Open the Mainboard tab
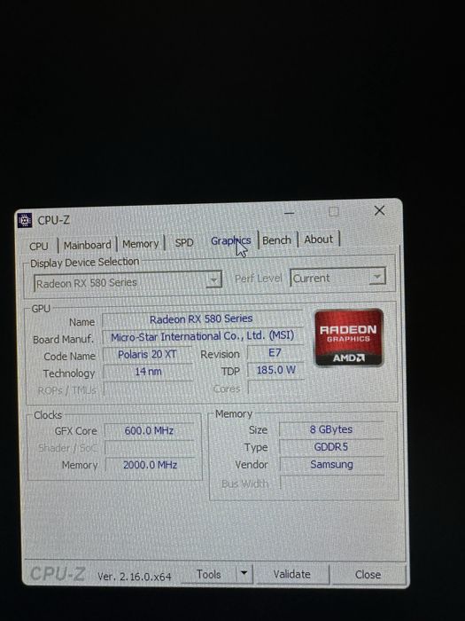465x621 pixels. point(88,245)
